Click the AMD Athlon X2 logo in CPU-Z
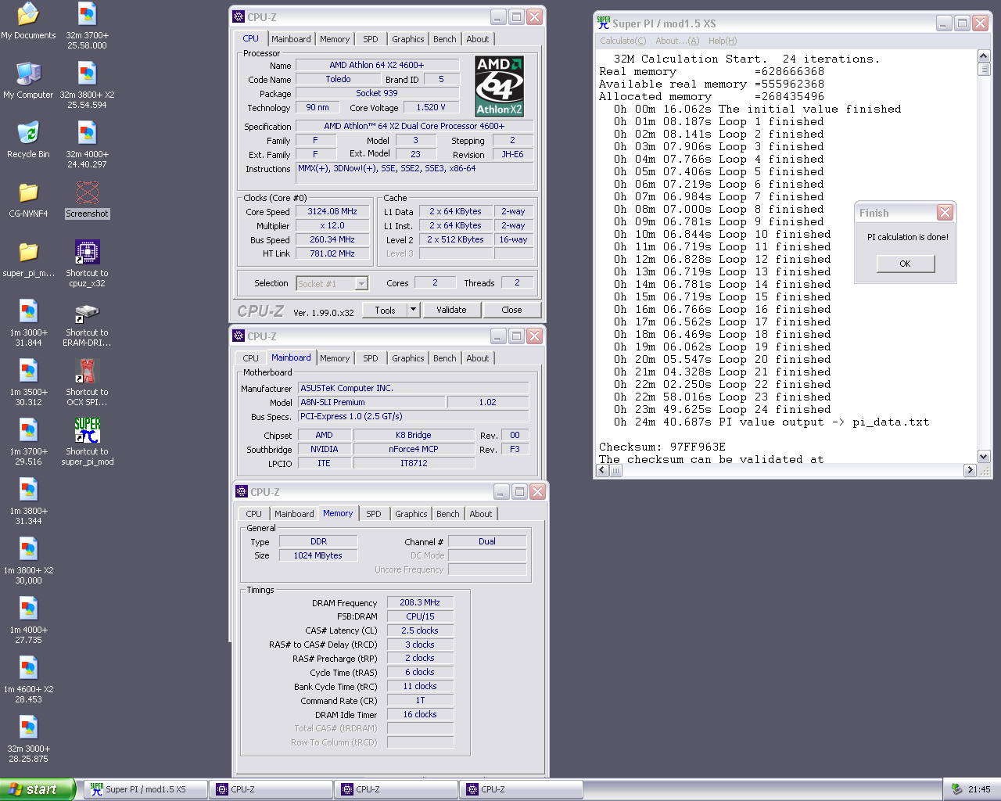Image resolution: width=1001 pixels, height=801 pixels. [x=499, y=86]
